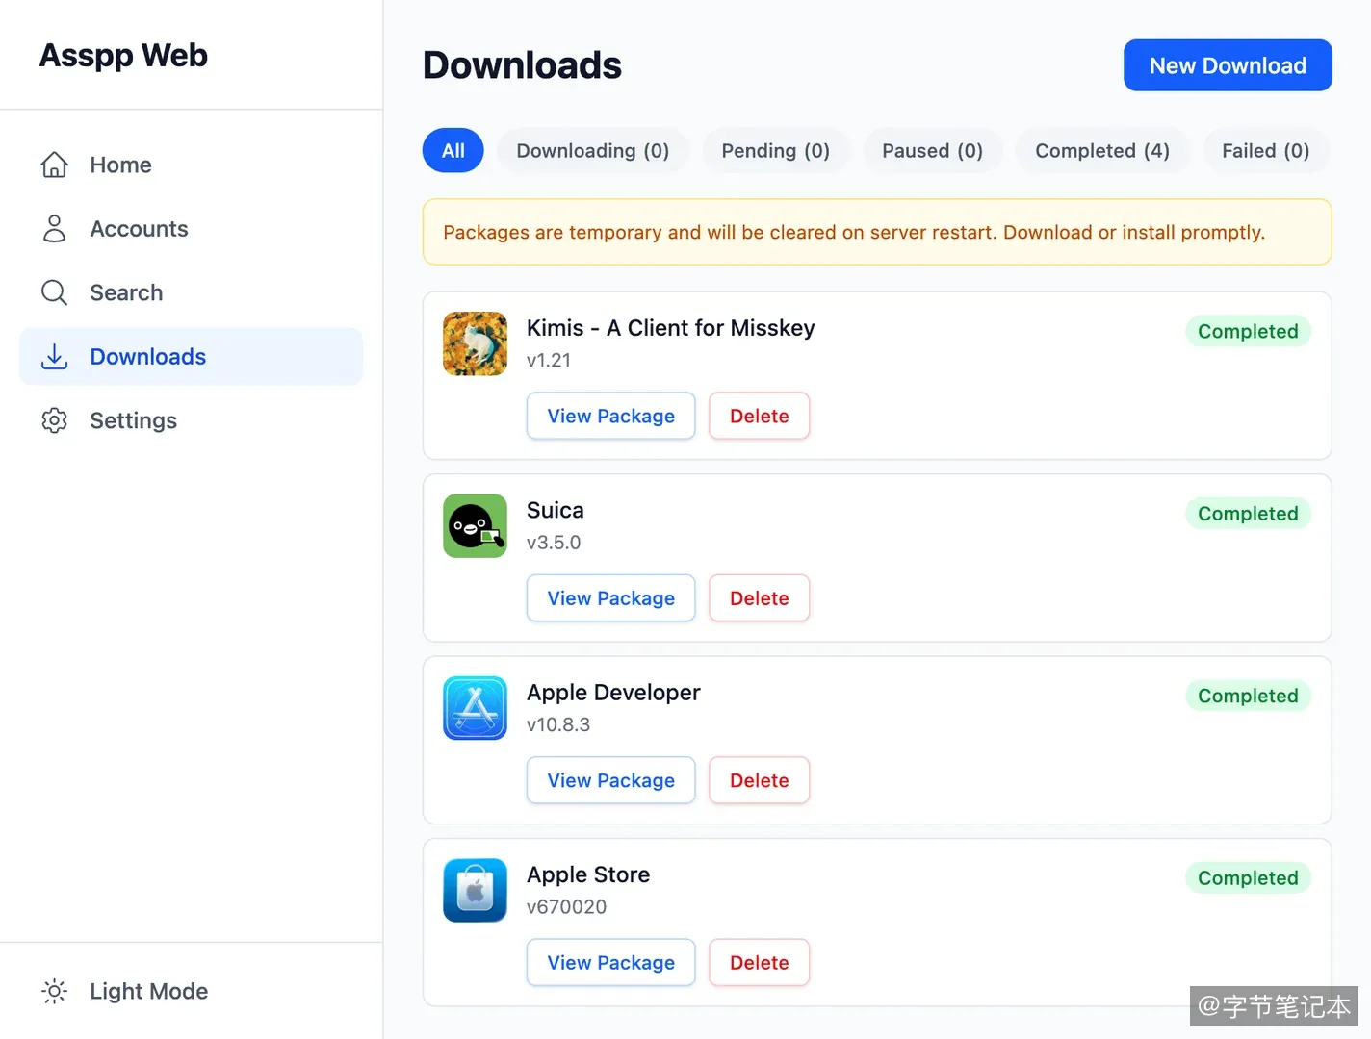
Task: Click the "Apple Store" app title
Action: 588,874
